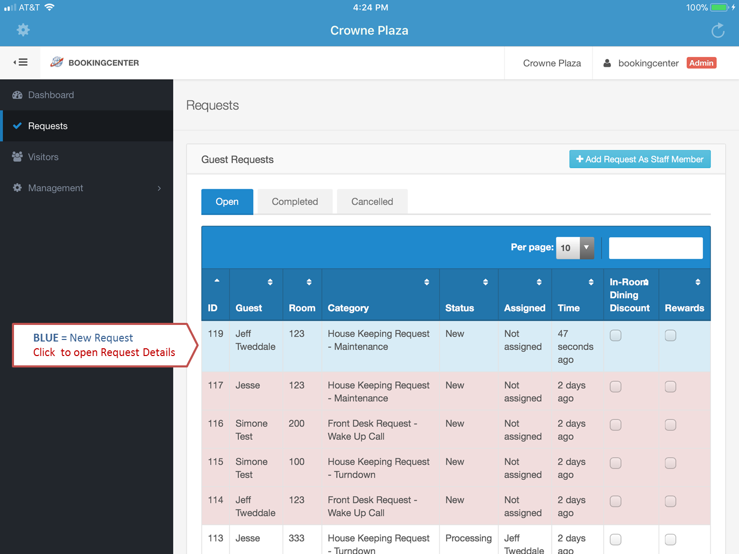Click the Management gear icon
Image resolution: width=739 pixels, height=554 pixels.
(x=18, y=188)
